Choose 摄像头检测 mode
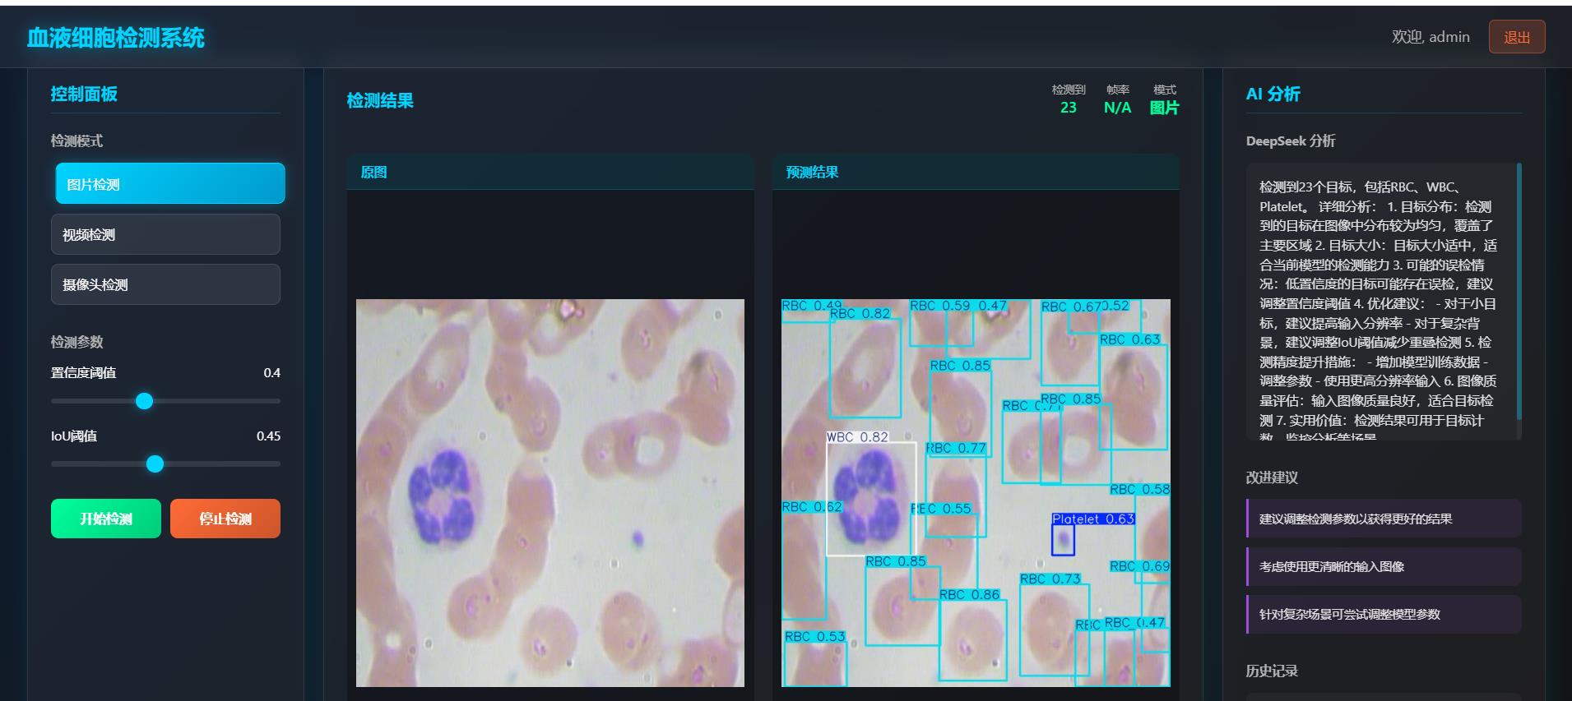 click(x=165, y=284)
